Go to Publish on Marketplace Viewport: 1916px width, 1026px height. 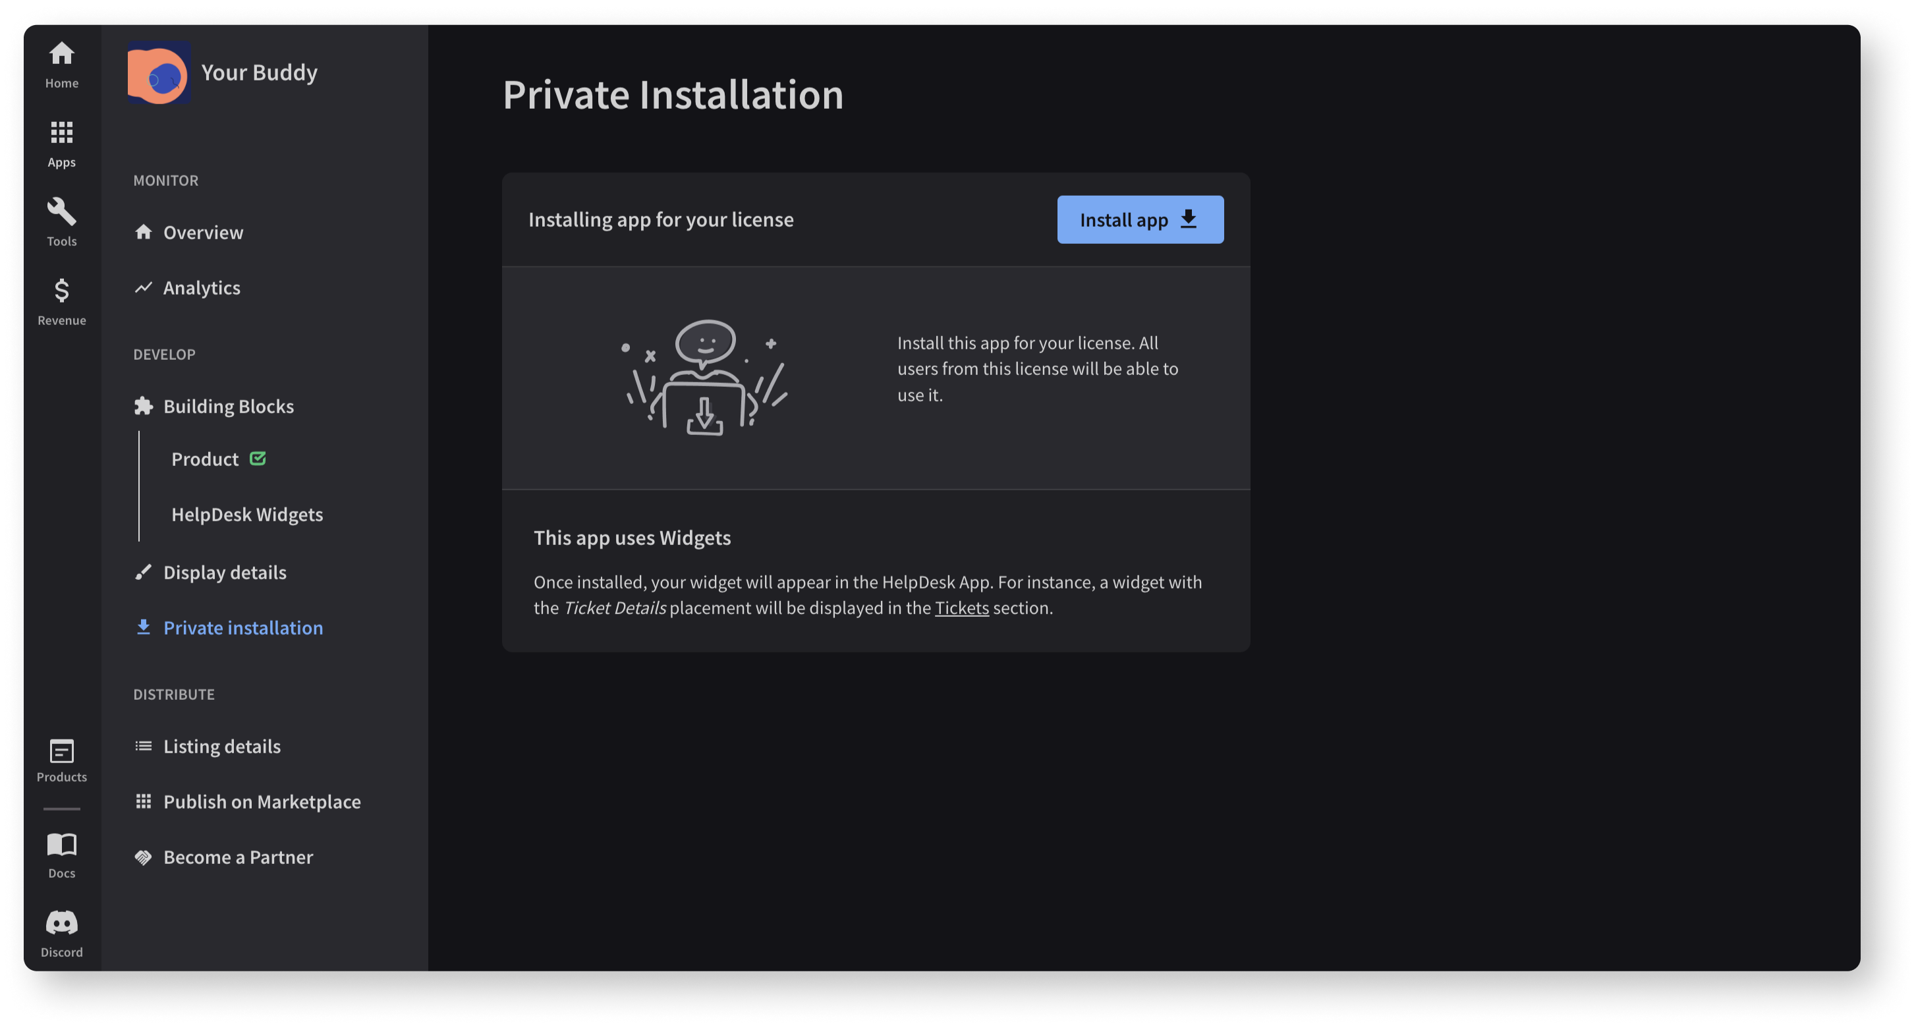(262, 801)
